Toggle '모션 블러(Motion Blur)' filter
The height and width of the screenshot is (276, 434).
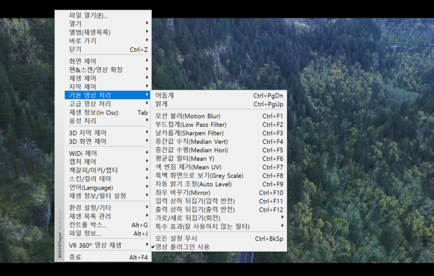[218, 116]
